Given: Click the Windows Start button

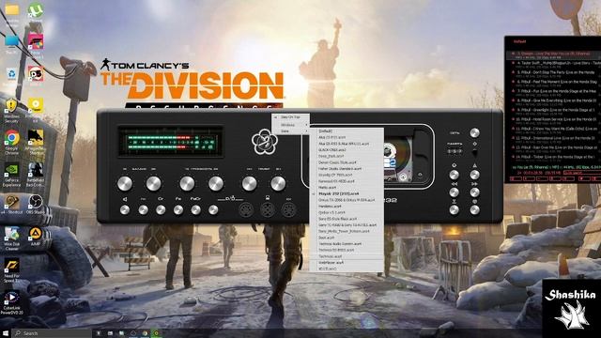Looking at the screenshot, I should pos(6,333).
